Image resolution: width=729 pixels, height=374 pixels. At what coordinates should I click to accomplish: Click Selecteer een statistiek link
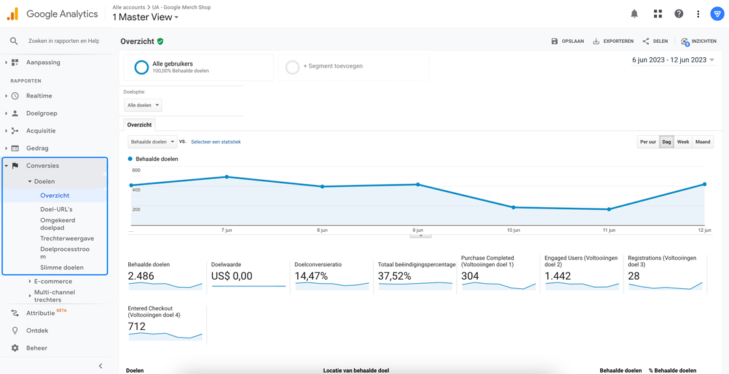(x=215, y=142)
